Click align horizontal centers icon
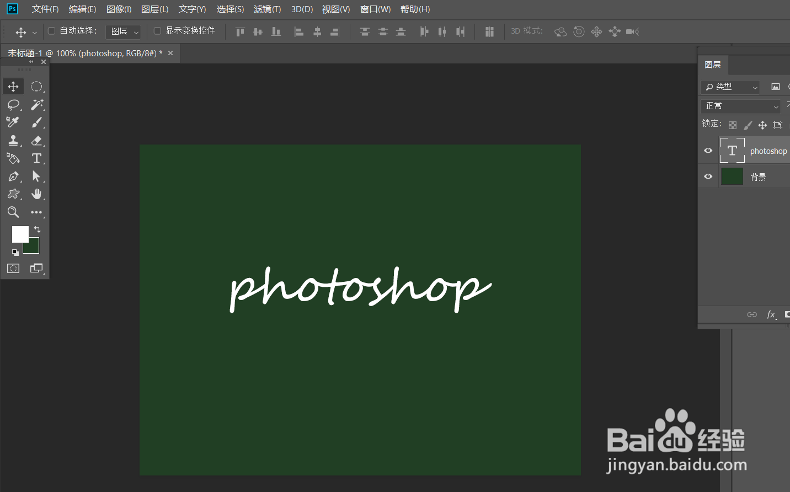The width and height of the screenshot is (790, 492). (317, 32)
